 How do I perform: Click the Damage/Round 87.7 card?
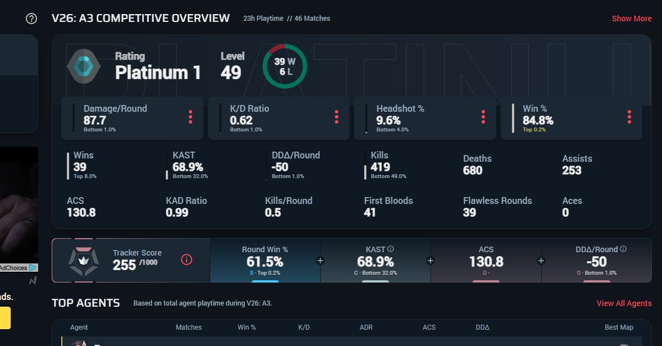click(132, 119)
